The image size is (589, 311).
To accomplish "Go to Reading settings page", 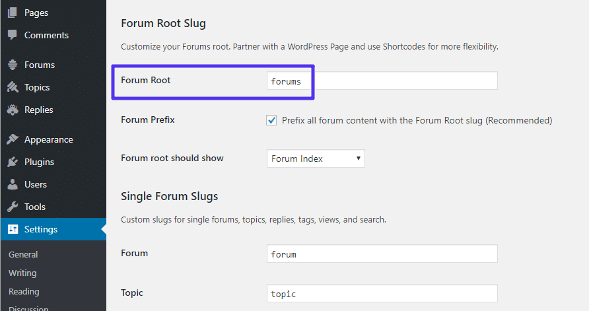I will click(24, 291).
